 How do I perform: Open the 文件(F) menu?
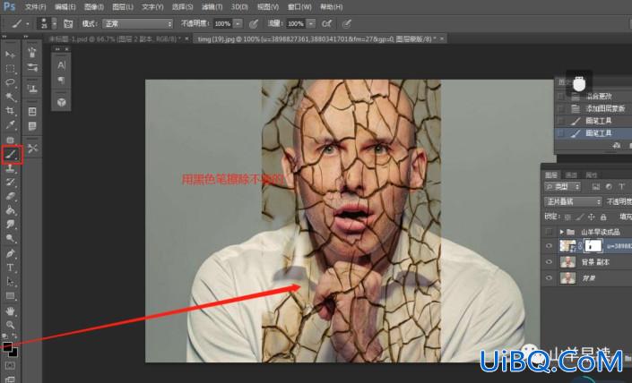click(36, 7)
